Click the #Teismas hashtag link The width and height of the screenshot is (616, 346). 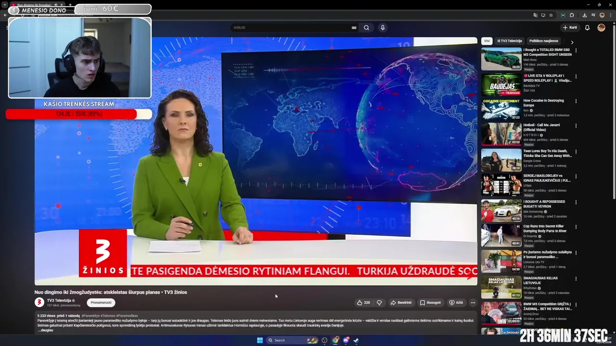108,316
